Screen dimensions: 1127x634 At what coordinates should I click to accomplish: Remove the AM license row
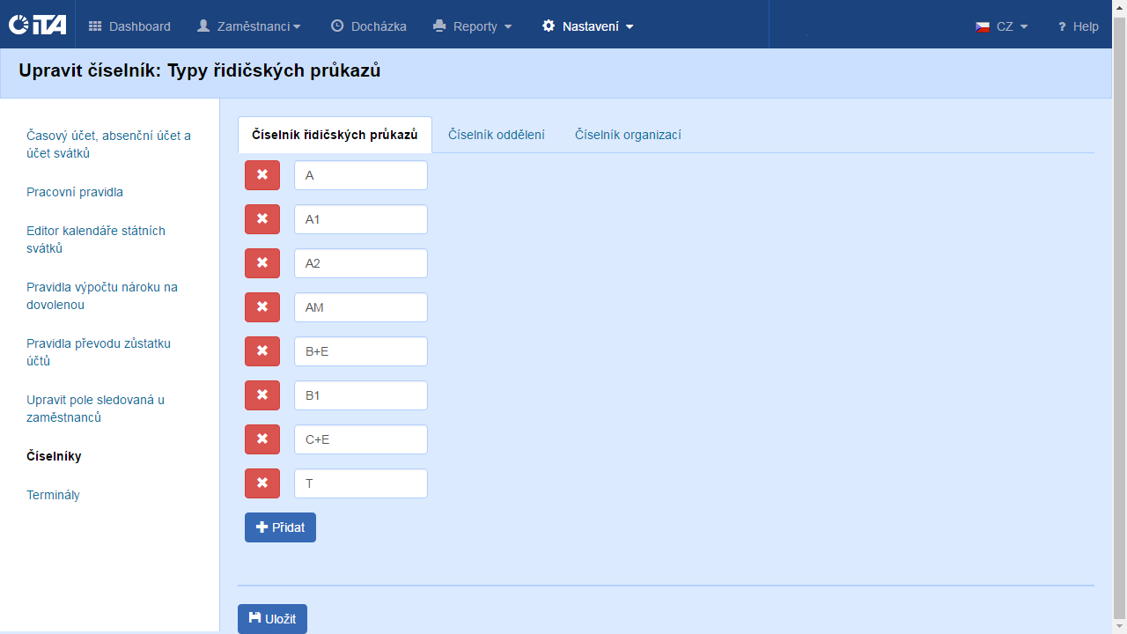262,307
